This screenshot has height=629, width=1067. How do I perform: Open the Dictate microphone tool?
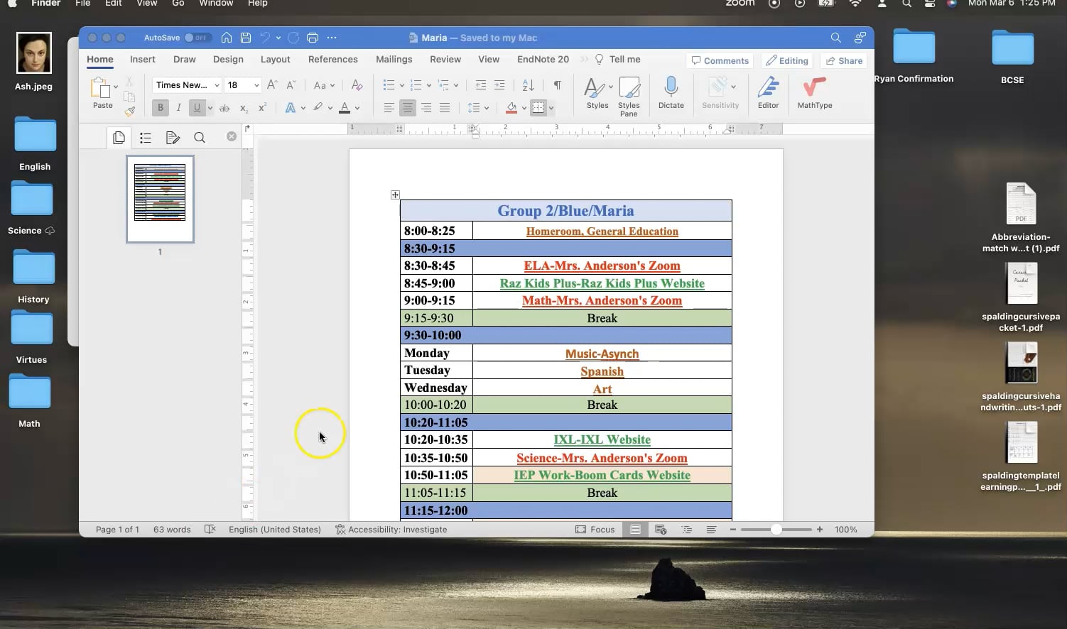click(x=671, y=93)
